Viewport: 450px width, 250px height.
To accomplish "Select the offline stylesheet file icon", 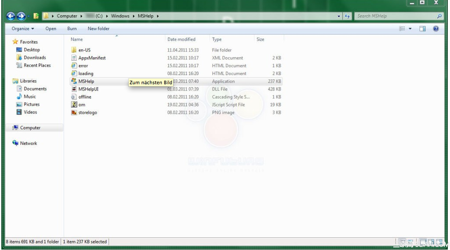I will click(74, 97).
